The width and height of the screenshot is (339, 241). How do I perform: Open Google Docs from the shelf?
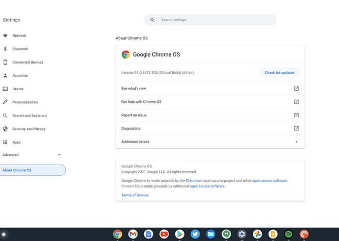coord(148,234)
